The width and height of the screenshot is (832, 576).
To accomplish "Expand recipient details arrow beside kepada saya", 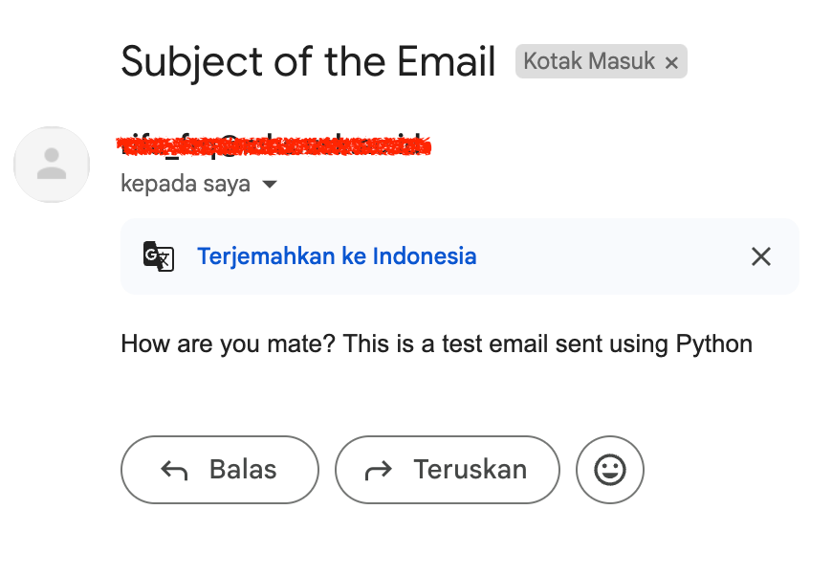I will pyautogui.click(x=270, y=185).
